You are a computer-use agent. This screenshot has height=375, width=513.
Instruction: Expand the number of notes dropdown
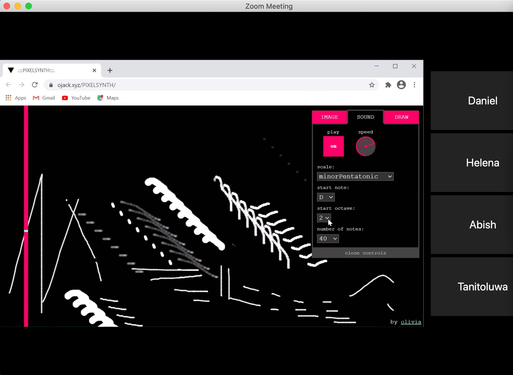click(328, 238)
